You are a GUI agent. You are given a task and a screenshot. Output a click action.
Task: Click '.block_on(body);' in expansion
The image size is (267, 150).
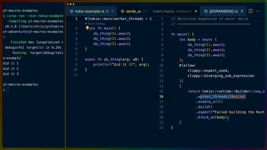[x=212, y=117]
